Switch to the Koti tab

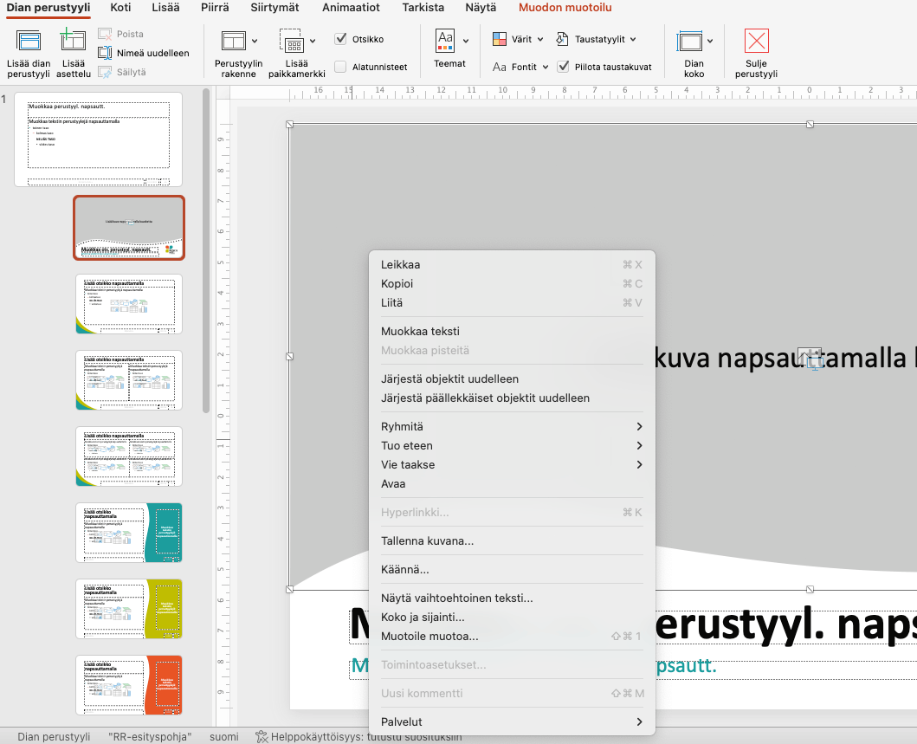pyautogui.click(x=120, y=8)
